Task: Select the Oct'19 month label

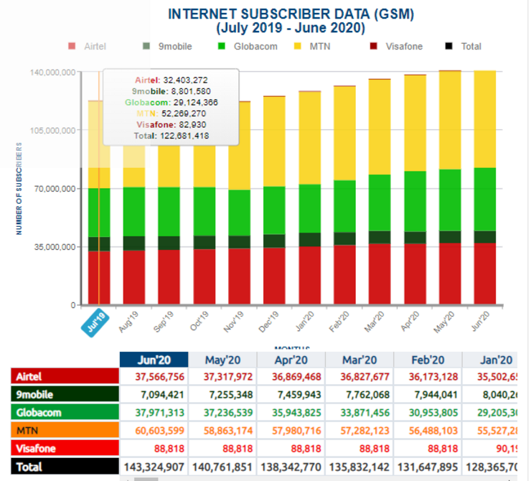Action: (199, 321)
